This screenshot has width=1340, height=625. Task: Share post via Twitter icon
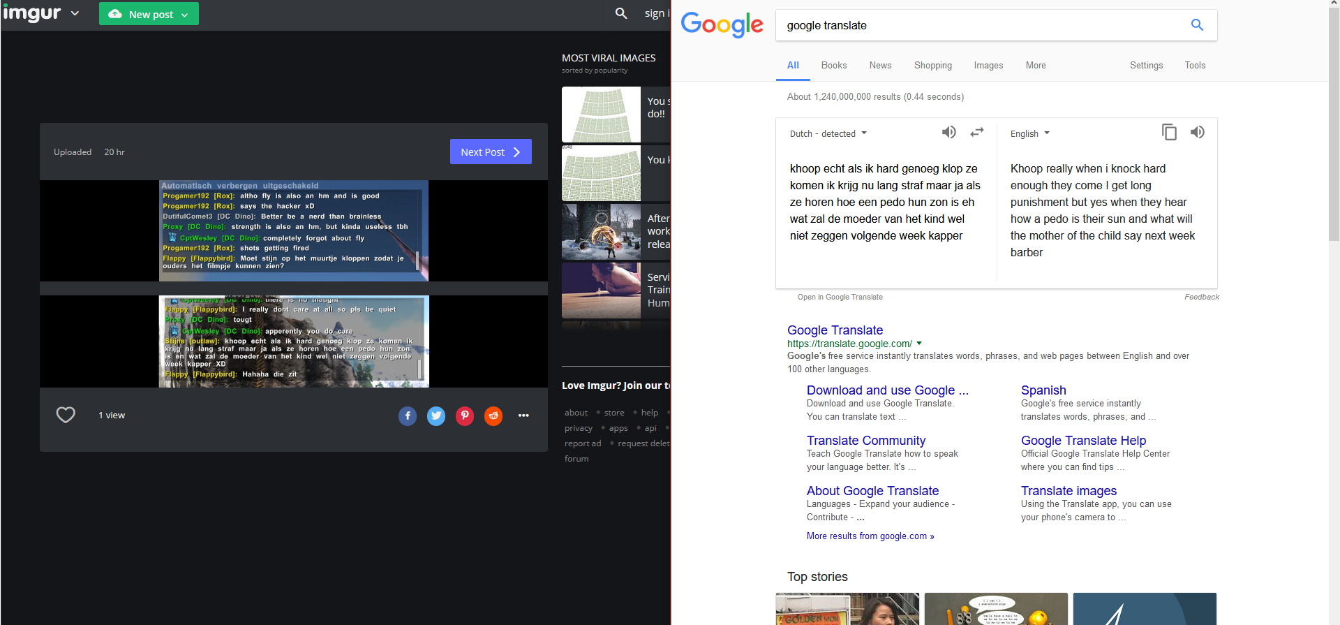(x=436, y=416)
